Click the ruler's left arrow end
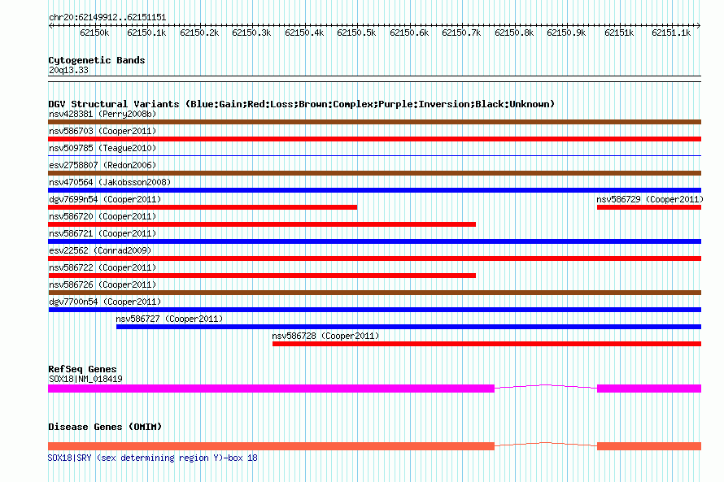Viewport: 724px width, 482px height. (x=50, y=25)
